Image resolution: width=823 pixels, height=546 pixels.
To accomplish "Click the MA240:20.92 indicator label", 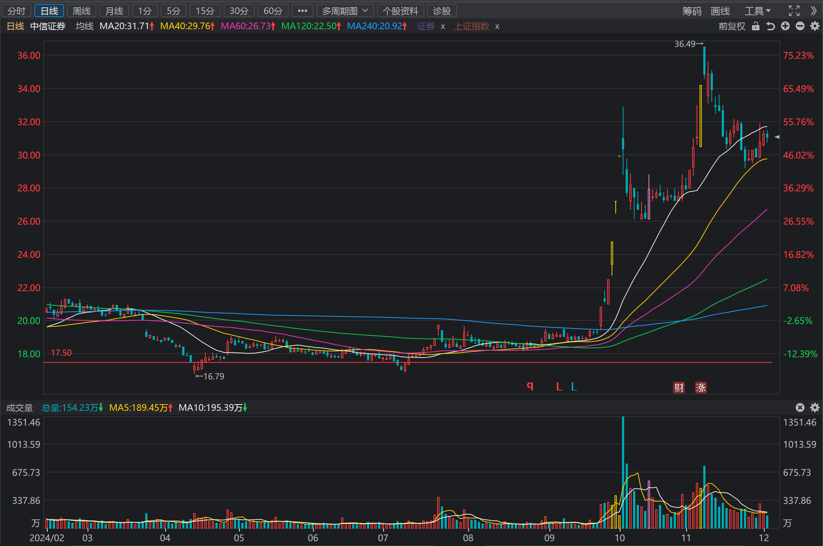I will pyautogui.click(x=377, y=26).
